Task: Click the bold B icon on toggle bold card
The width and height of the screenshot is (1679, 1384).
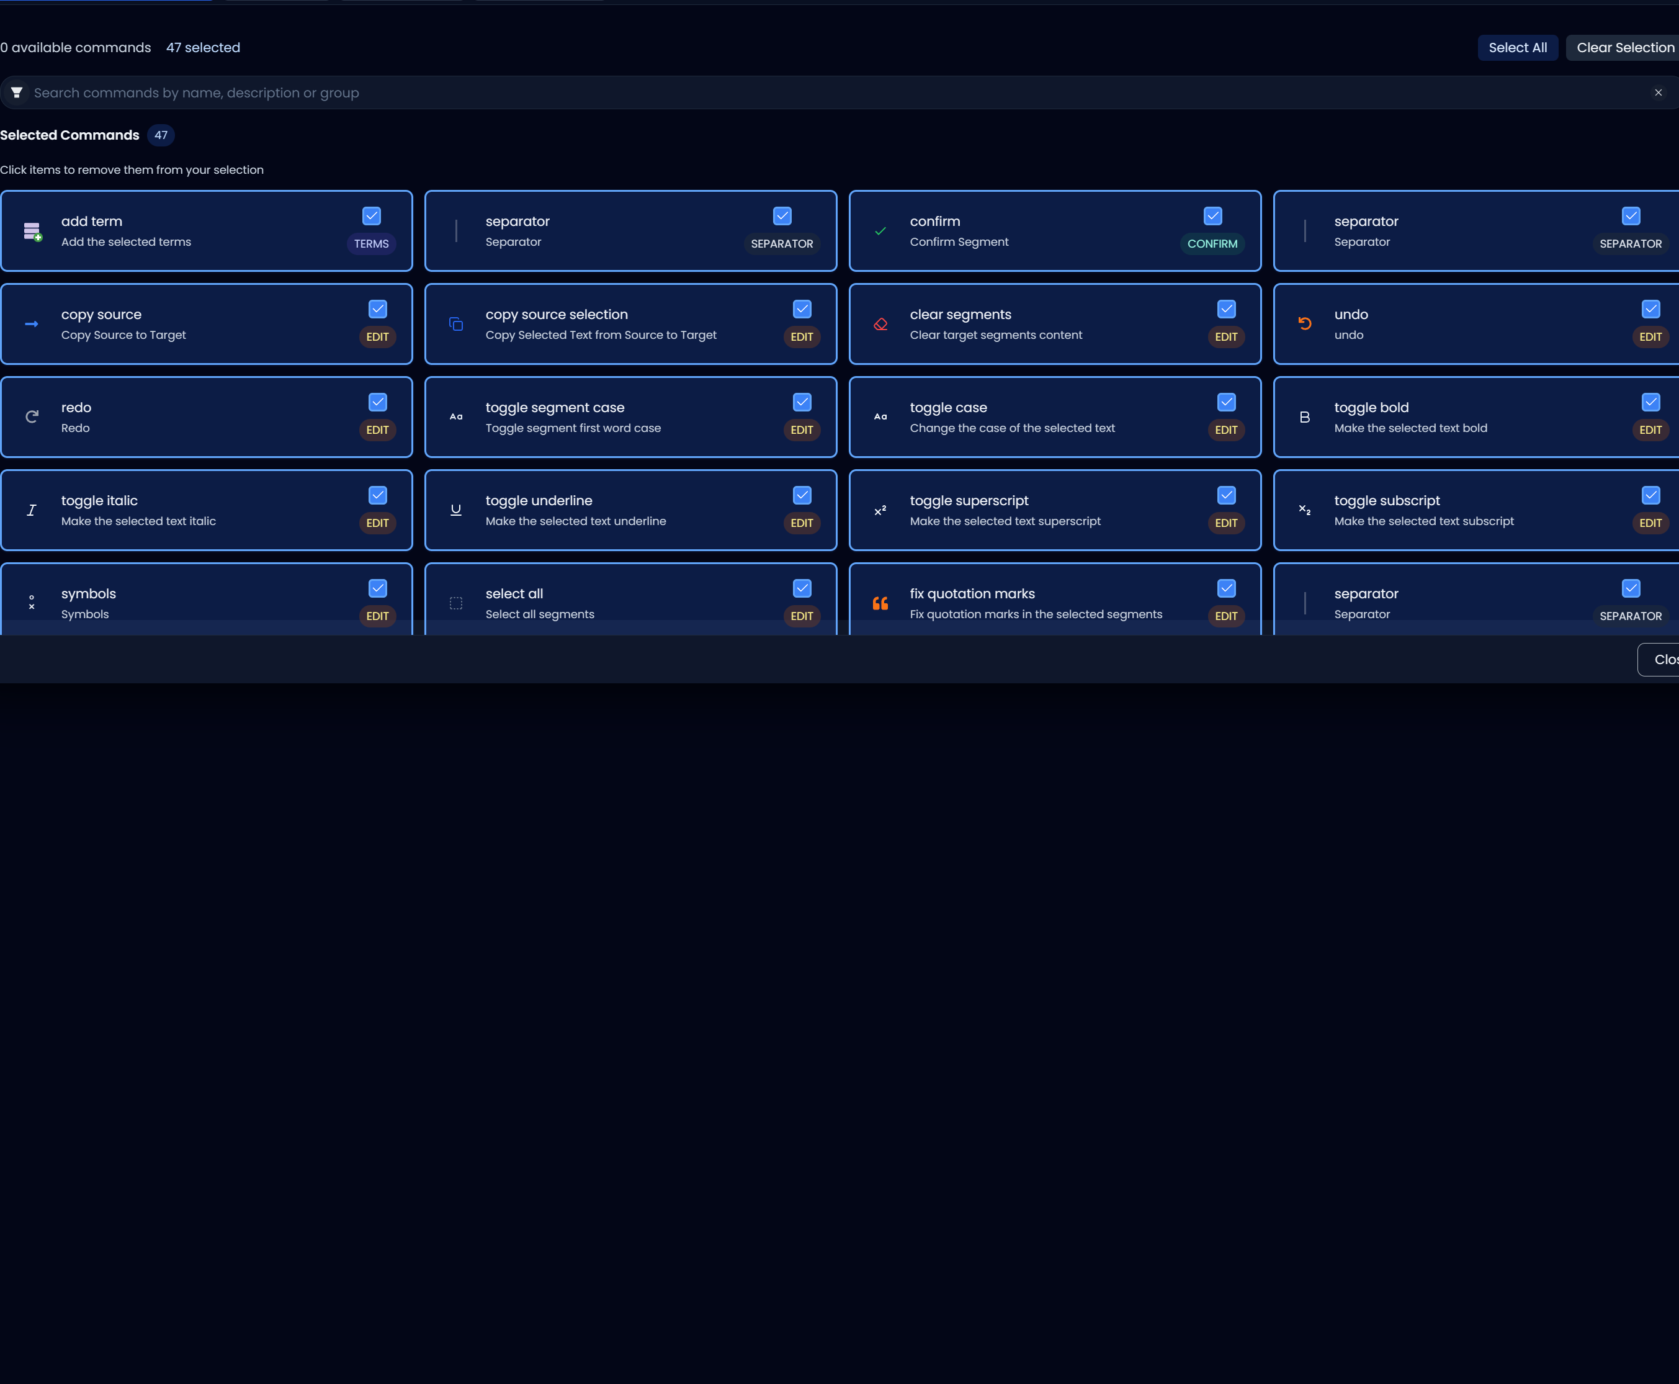Action: point(1304,416)
